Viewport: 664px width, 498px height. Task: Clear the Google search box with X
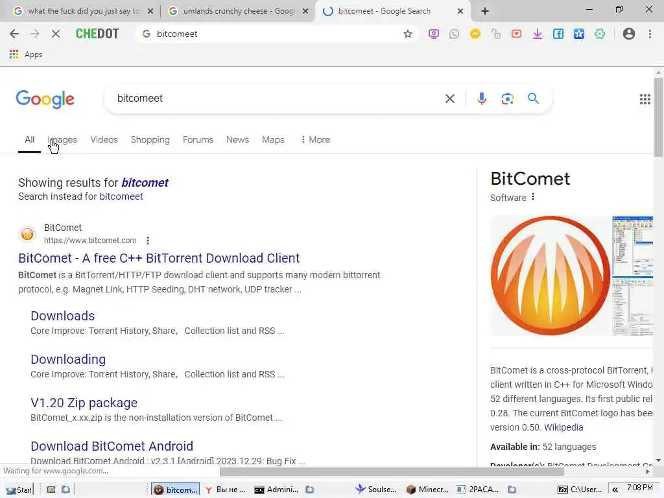(450, 99)
